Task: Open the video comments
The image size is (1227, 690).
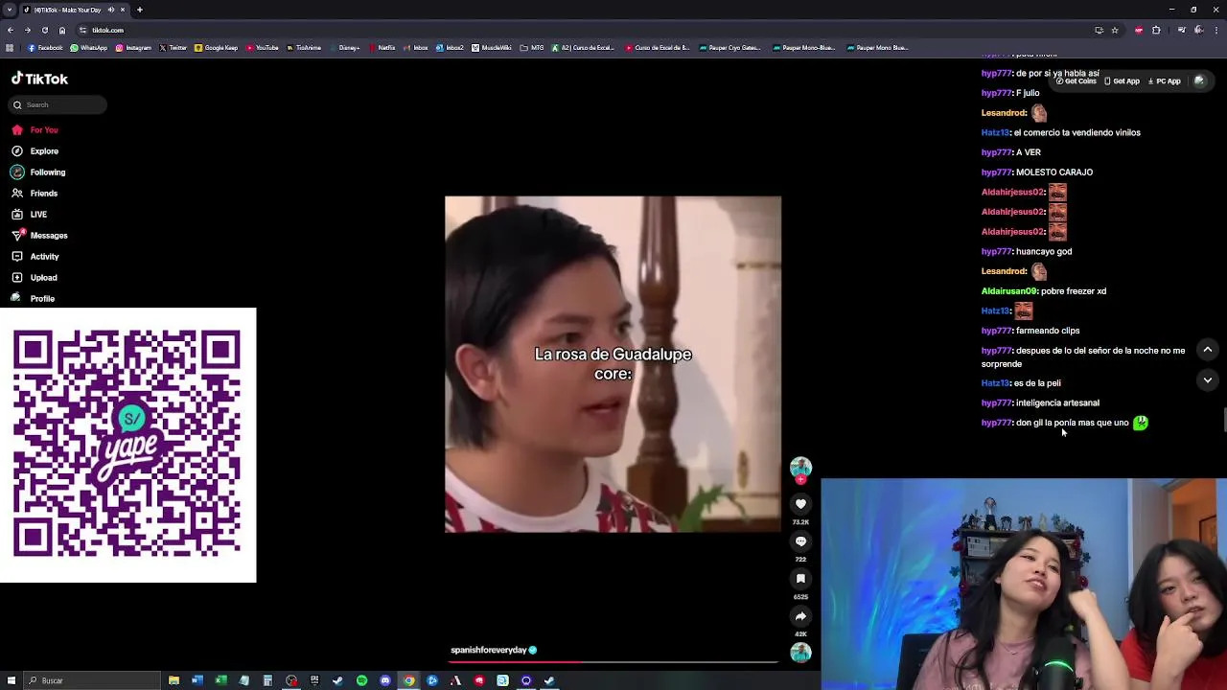Action: (x=800, y=541)
